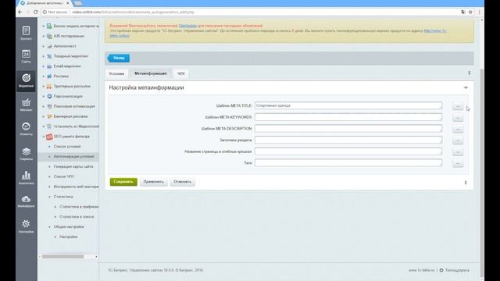The image size is (500, 281).
Task: Click the Бизнес модель tree item icon
Action: 49,26
